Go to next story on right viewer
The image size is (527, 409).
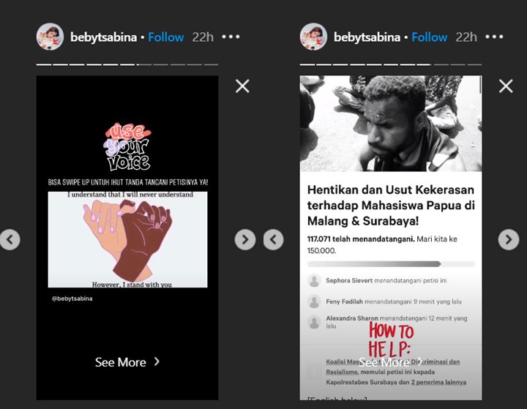tap(509, 239)
